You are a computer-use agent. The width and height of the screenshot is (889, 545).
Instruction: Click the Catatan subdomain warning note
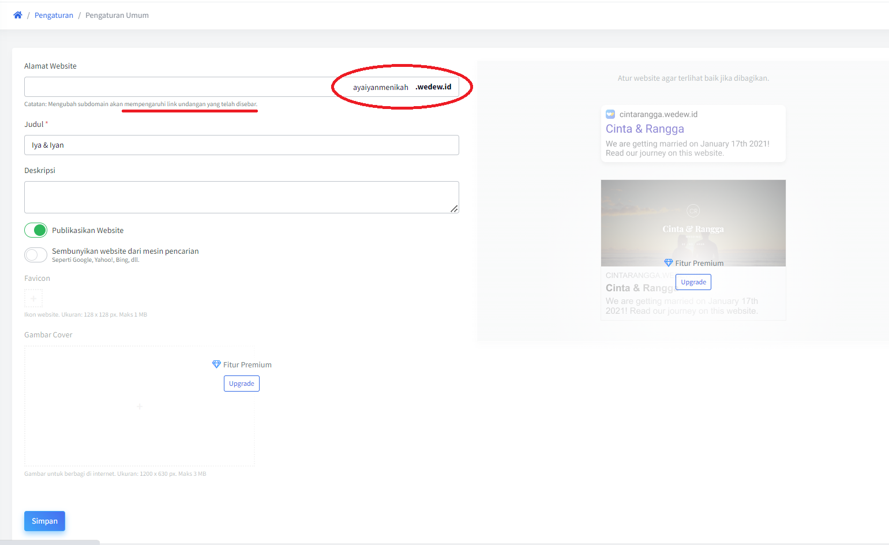click(x=141, y=104)
